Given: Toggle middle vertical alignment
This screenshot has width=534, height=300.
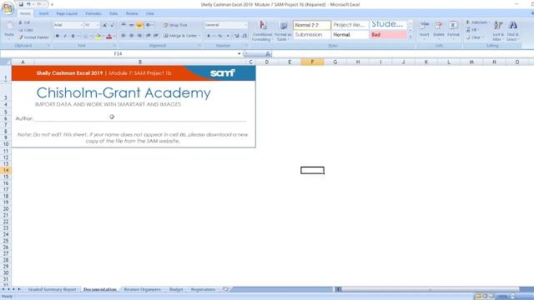Looking at the screenshot, I should (132, 25).
